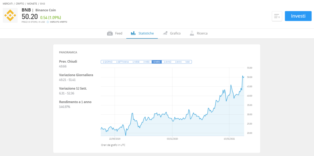Click the Prev. Chiudi label
The image size is (314, 156).
tap(68, 61)
